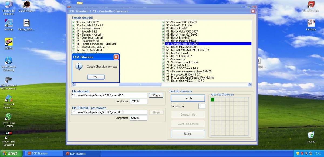
Task: Click the Tabelle dati value field
Action: pos(202,106)
